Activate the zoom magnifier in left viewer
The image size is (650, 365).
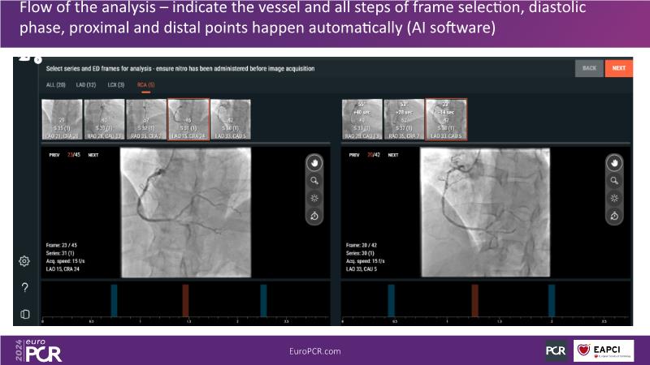[x=314, y=180]
